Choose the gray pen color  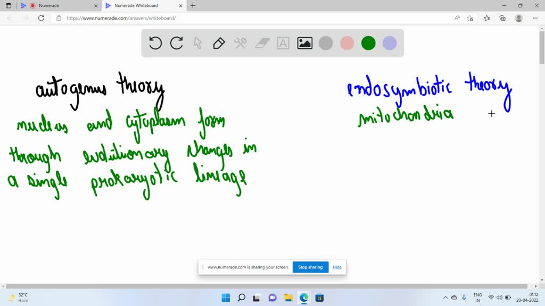[326, 43]
